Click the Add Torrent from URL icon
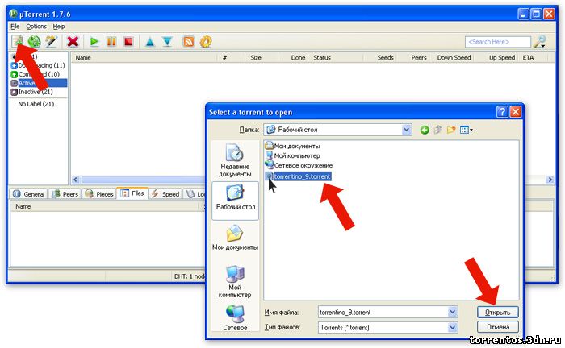Screen dimensions: 565x348 [x=34, y=41]
